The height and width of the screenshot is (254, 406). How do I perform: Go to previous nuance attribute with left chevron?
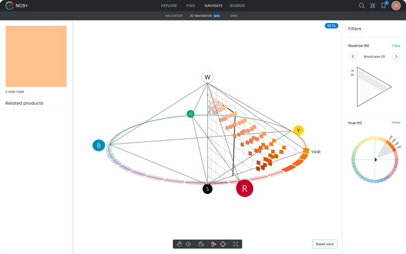point(353,56)
